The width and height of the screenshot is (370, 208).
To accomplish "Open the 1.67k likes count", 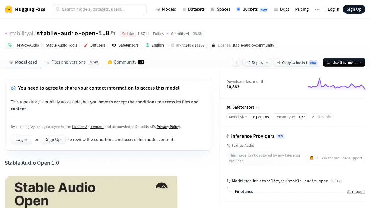I will click(142, 34).
